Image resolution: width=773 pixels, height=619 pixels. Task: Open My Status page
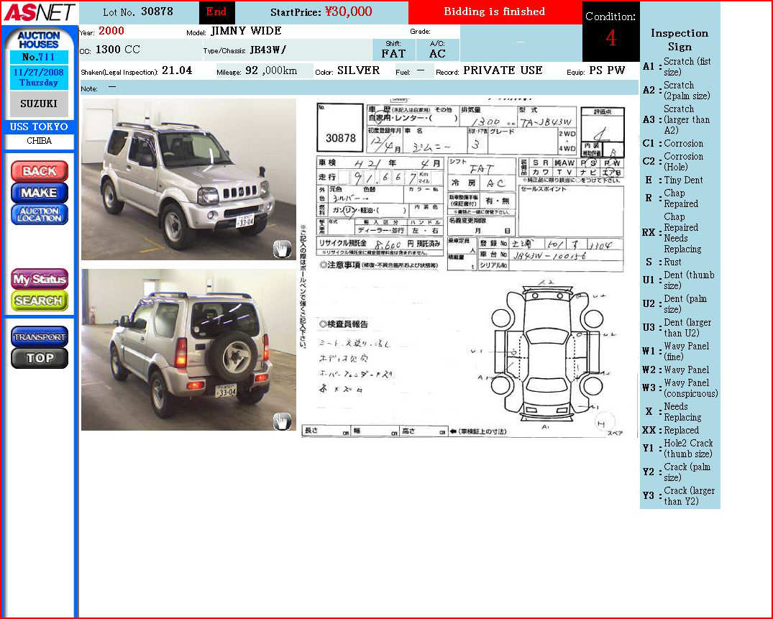pyautogui.click(x=40, y=279)
